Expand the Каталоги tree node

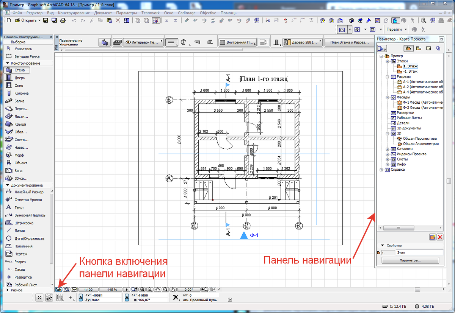click(387, 149)
